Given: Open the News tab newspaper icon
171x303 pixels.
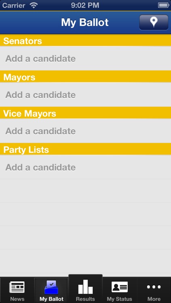Looking at the screenshot, I should click(17, 287).
